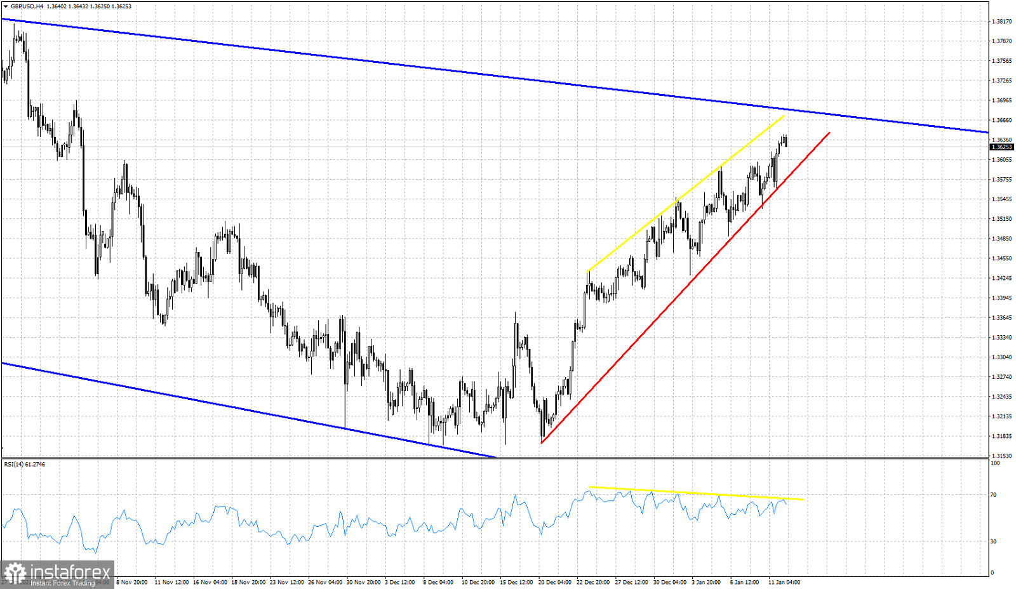Select the upper blue descending channel line
Viewport: 1016px width, 589px height.
coord(495,76)
